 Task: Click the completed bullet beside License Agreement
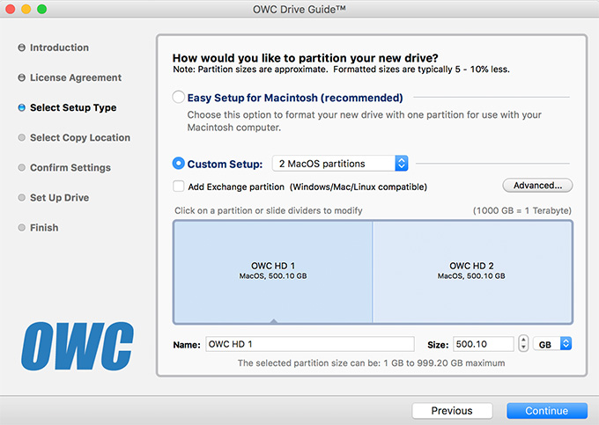22,77
